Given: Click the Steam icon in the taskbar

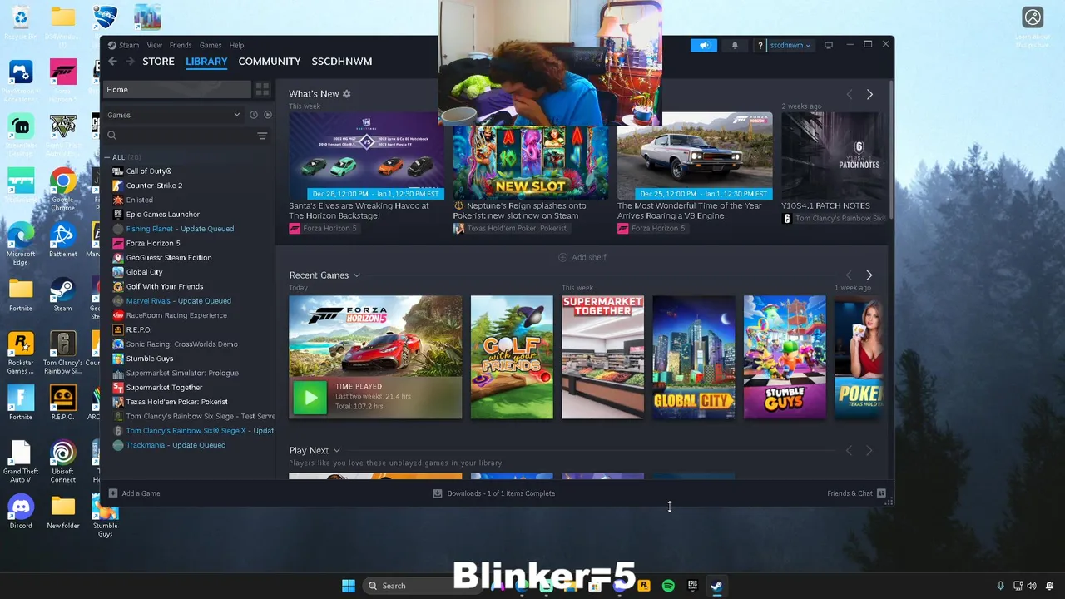Looking at the screenshot, I should click(x=716, y=586).
